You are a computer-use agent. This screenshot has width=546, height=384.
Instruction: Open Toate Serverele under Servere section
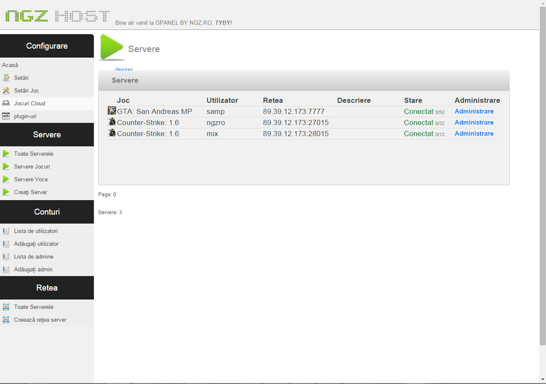[34, 154]
